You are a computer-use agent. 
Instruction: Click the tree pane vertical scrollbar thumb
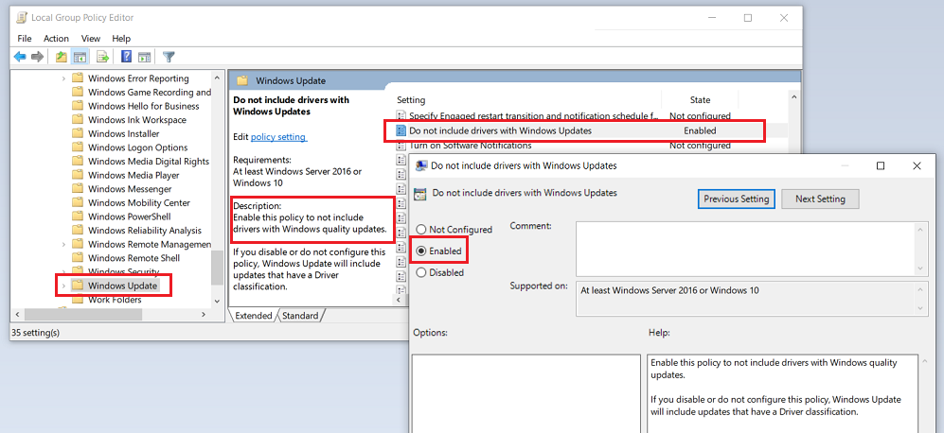[217, 268]
